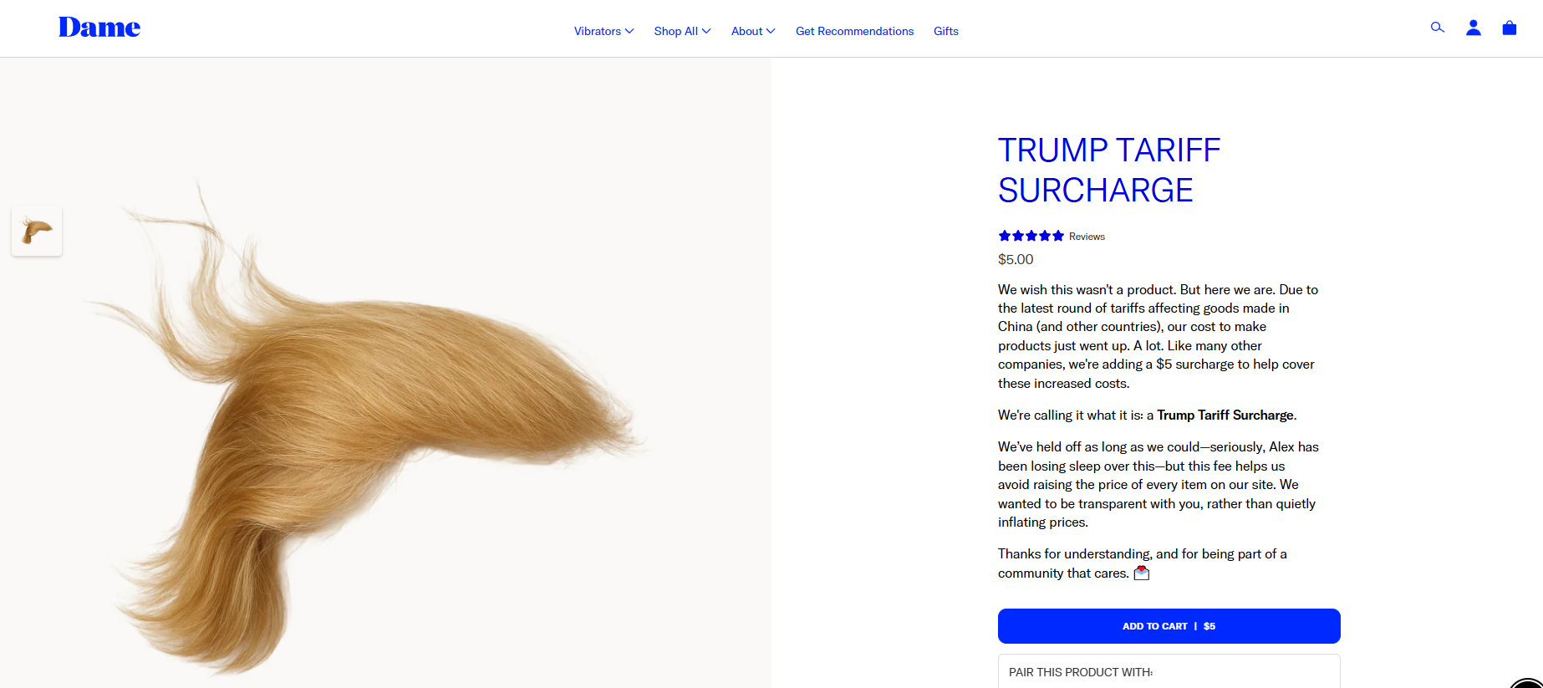Go to the Gifts page
Viewport: 1543px width, 688px height.
point(946,31)
